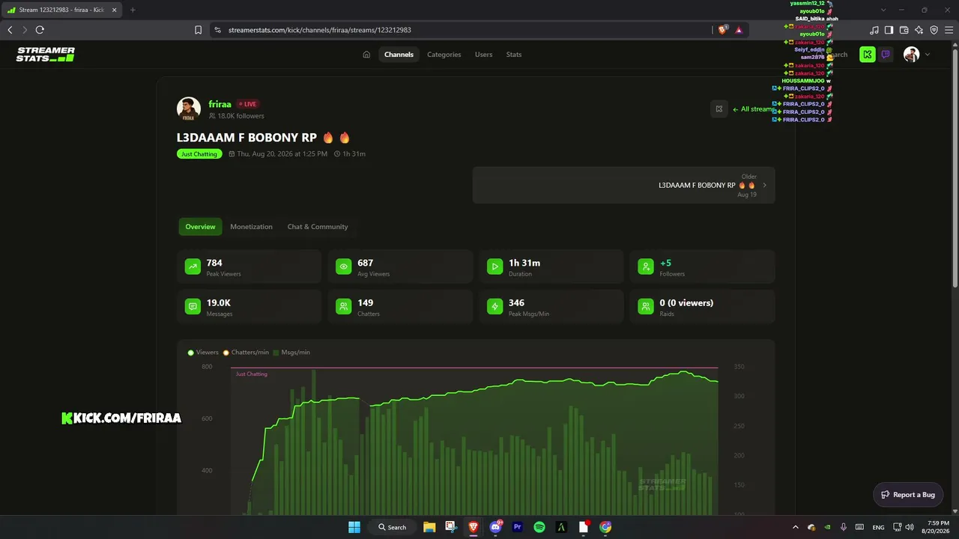This screenshot has height=539, width=959.
Task: Open the Brave VPN shield icon
Action: click(934, 30)
